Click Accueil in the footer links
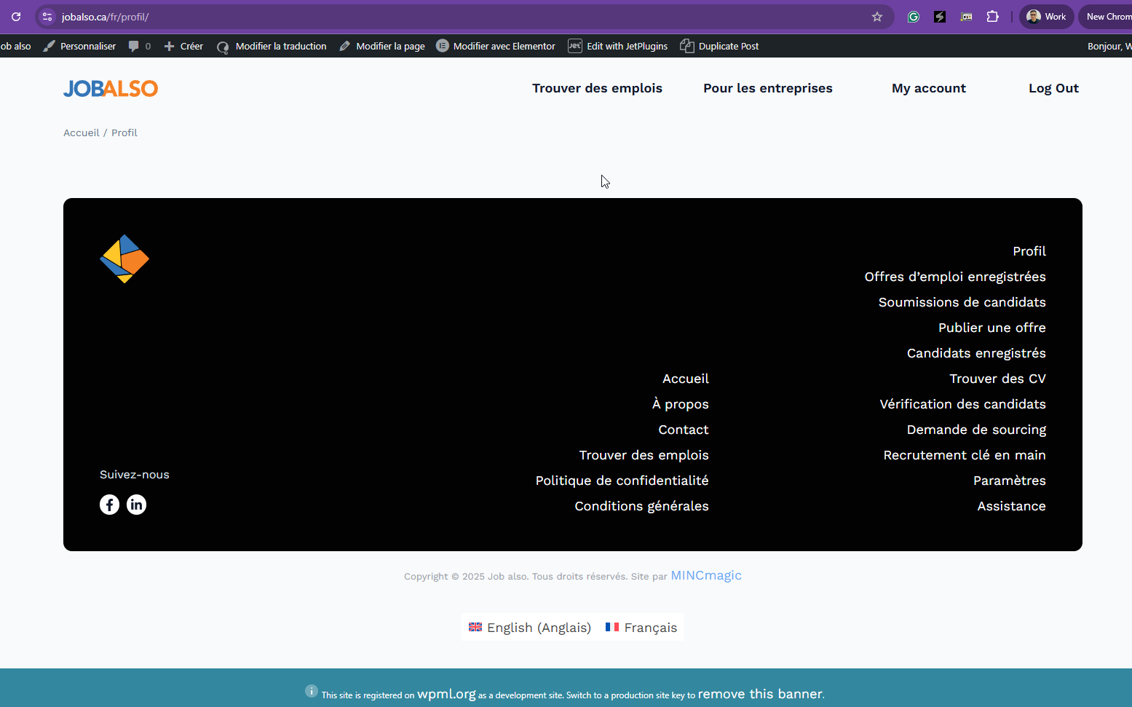The width and height of the screenshot is (1132, 707). click(686, 379)
